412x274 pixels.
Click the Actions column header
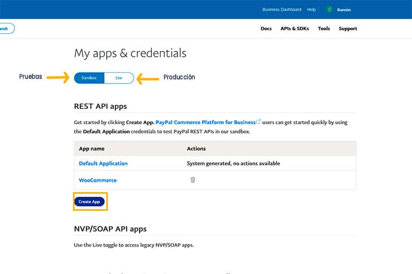click(x=196, y=148)
